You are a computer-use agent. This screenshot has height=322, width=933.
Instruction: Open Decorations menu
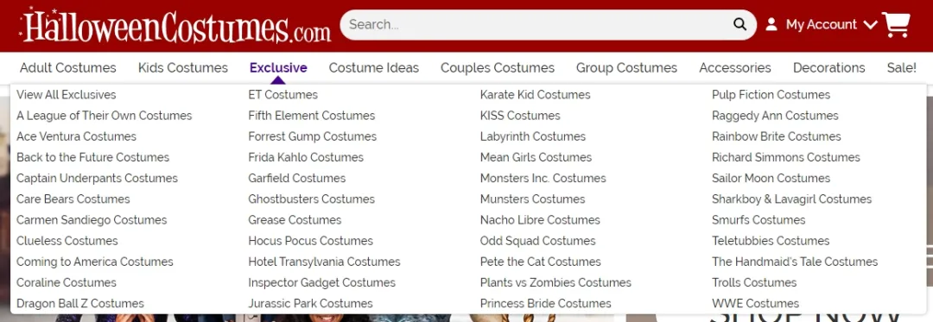click(828, 67)
